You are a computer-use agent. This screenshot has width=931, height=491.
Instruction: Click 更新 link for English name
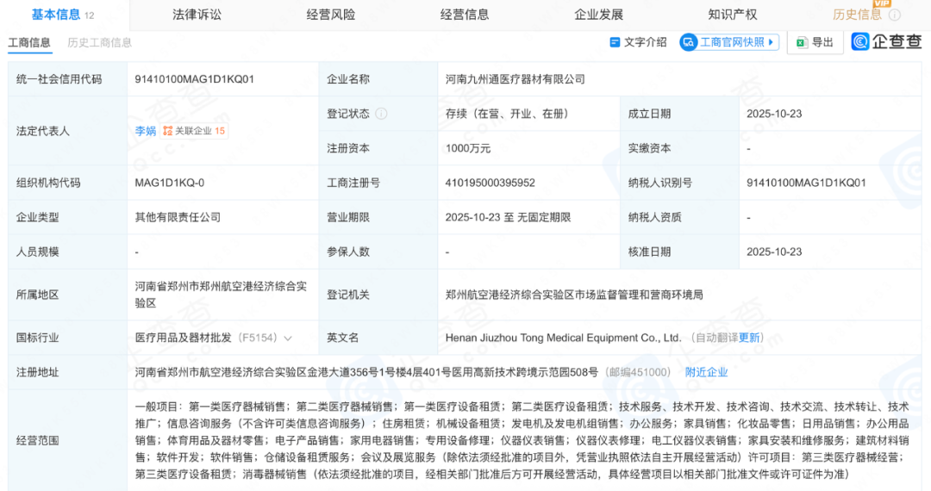pyautogui.click(x=749, y=338)
